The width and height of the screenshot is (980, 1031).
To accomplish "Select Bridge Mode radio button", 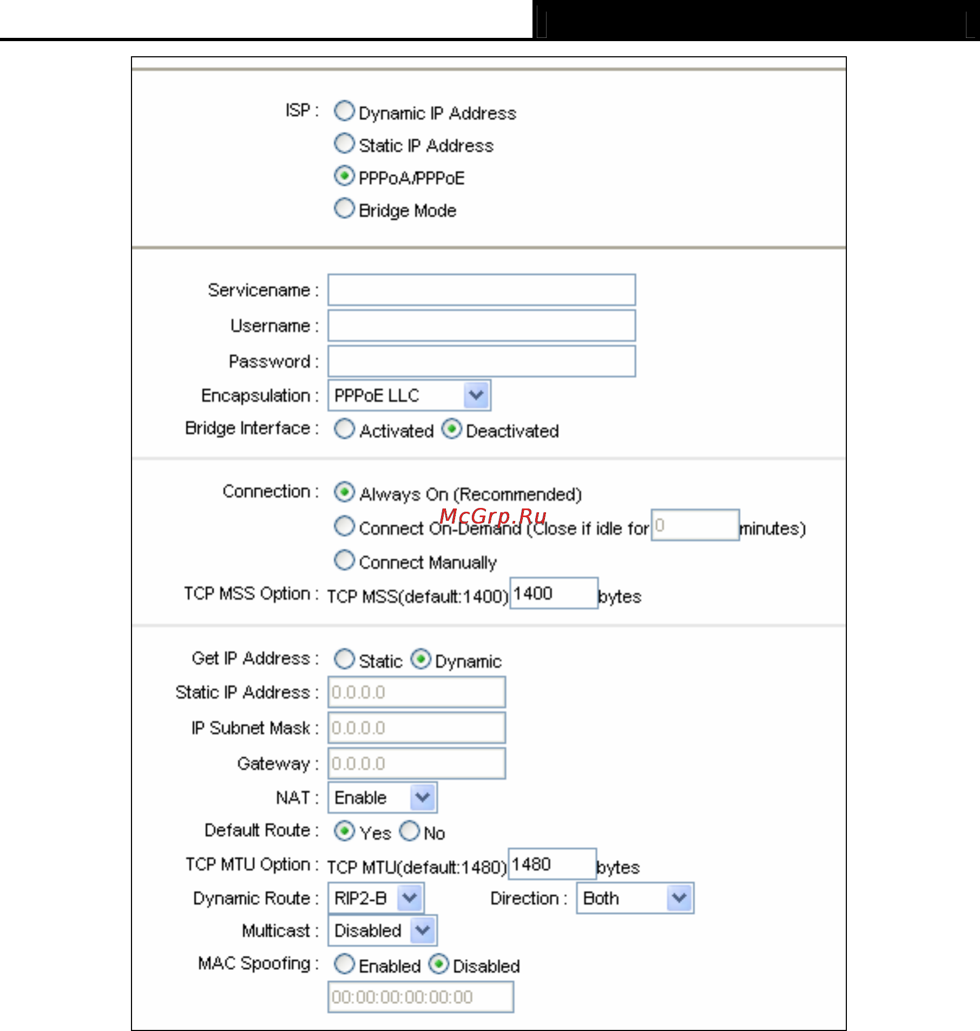I will (x=344, y=208).
